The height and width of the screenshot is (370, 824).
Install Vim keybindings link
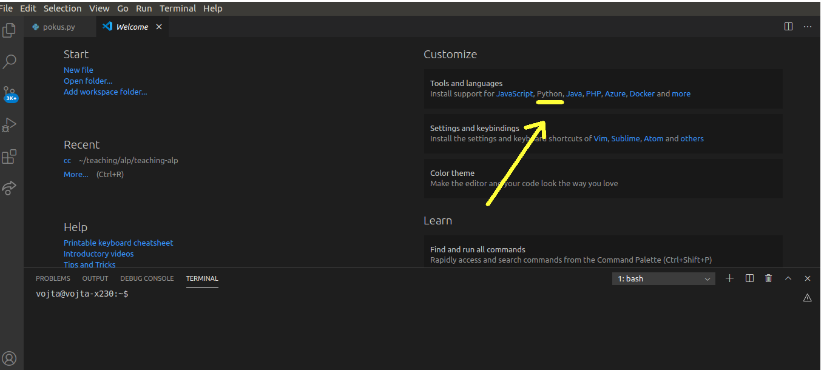(600, 139)
